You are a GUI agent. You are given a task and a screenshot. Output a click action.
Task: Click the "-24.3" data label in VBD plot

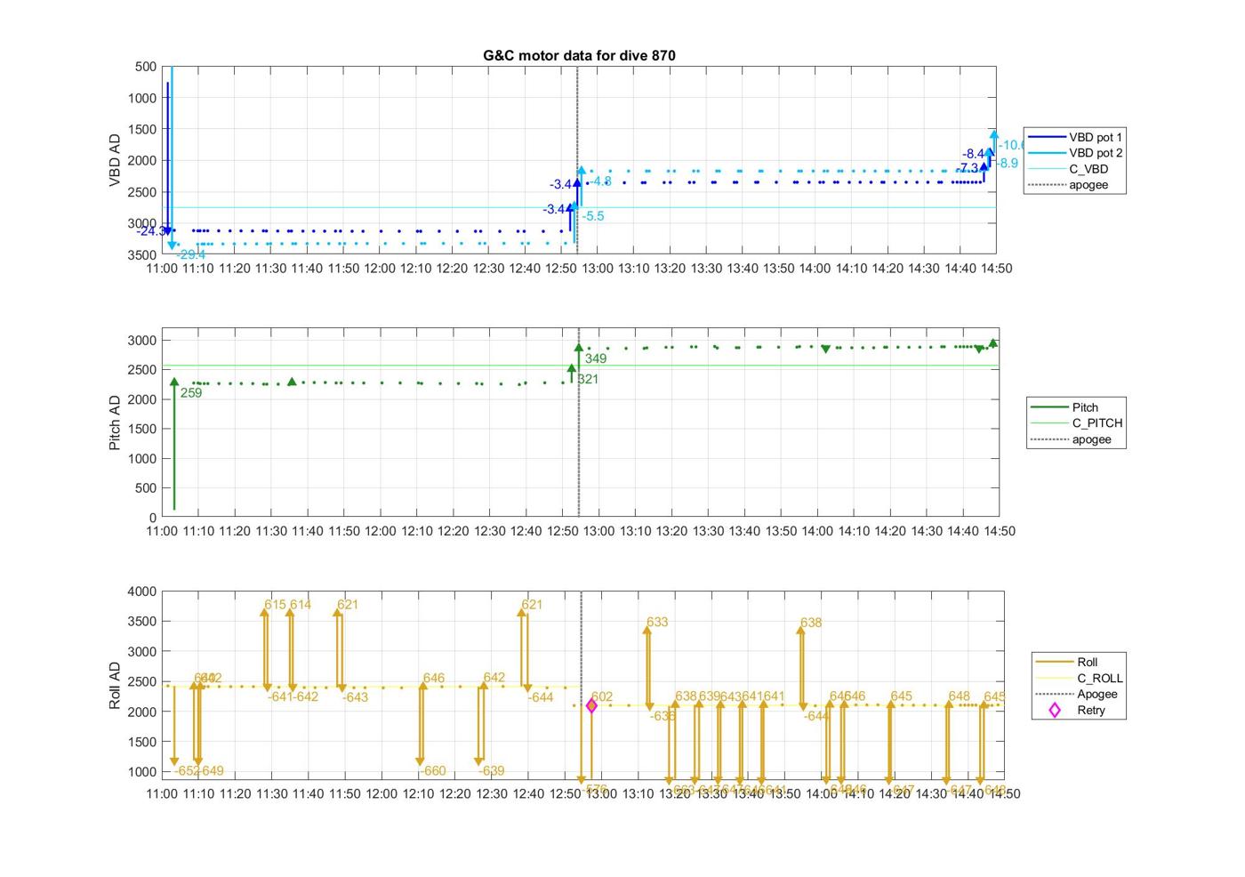(x=151, y=231)
